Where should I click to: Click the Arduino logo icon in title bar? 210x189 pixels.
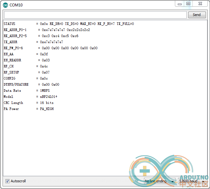click(5, 5)
